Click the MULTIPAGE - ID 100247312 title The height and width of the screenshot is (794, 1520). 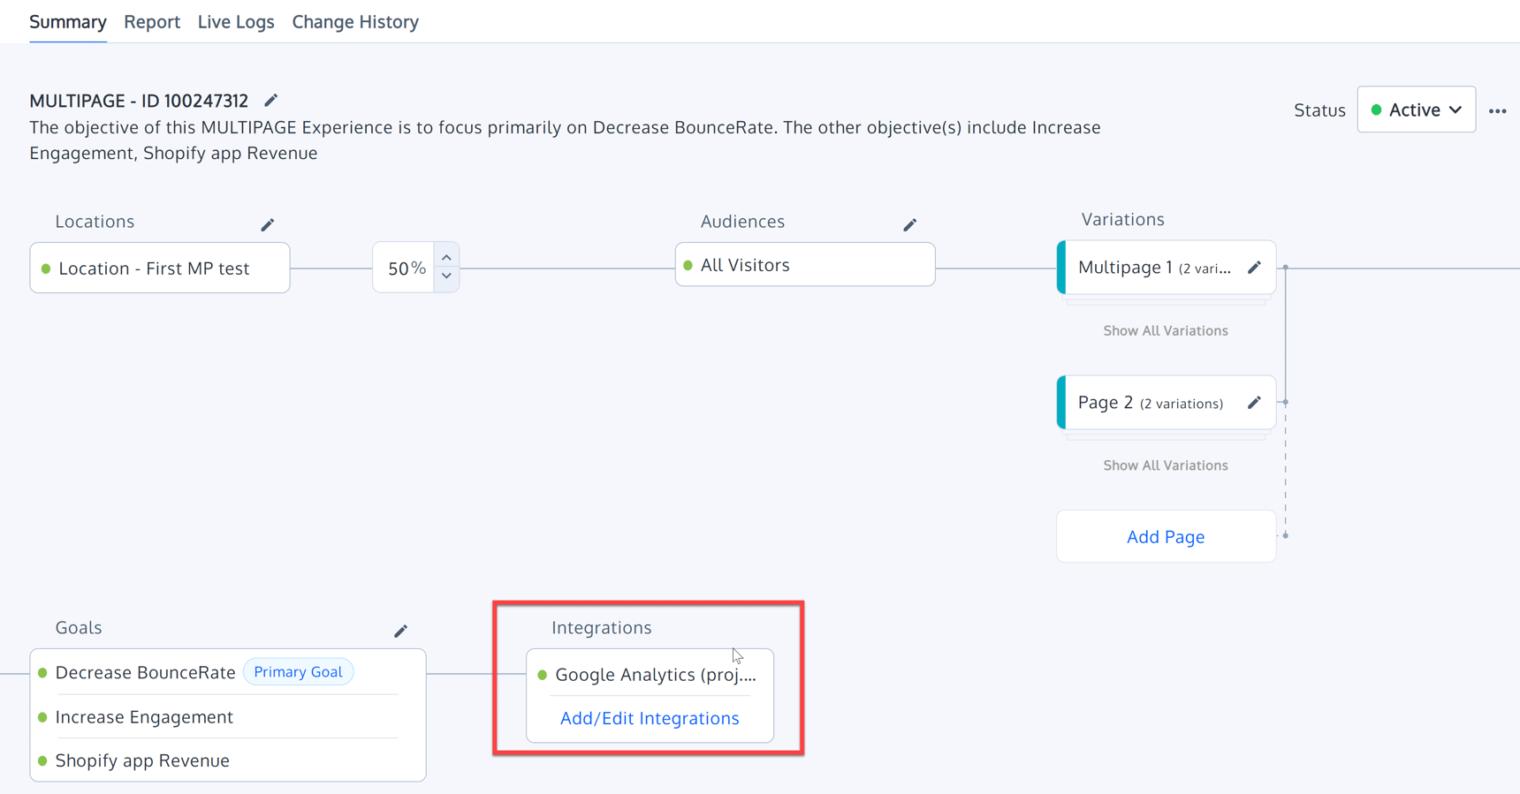[139, 101]
